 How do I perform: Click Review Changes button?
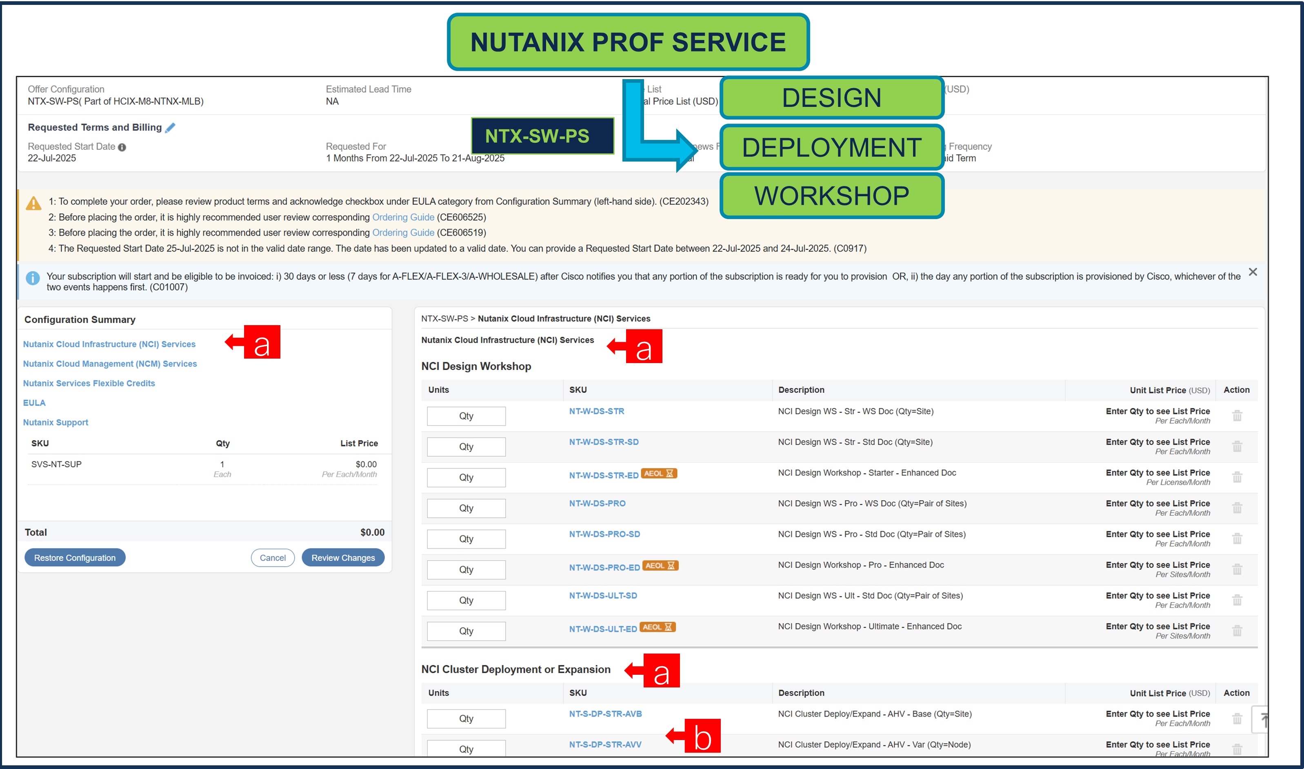(x=343, y=558)
